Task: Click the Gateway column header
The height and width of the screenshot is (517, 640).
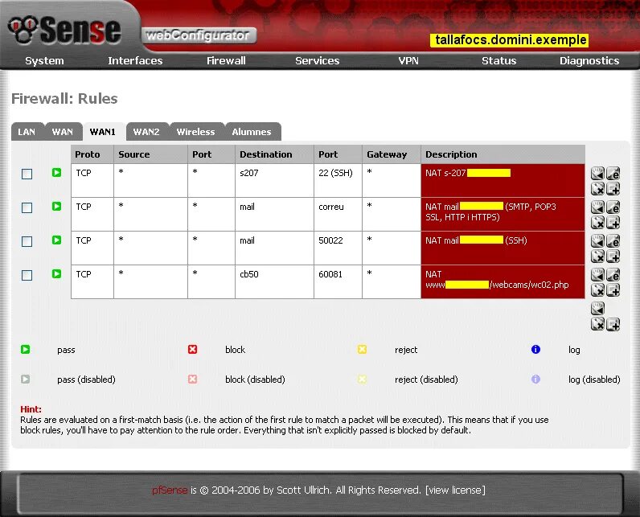Action: coord(392,154)
